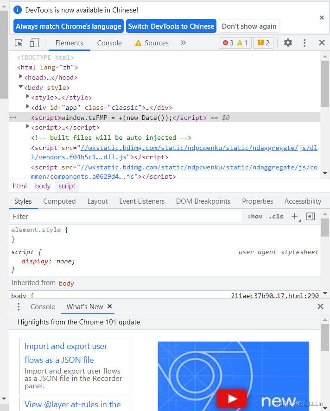Activate the inspect element picker icon
The image size is (330, 411).
coord(19,43)
